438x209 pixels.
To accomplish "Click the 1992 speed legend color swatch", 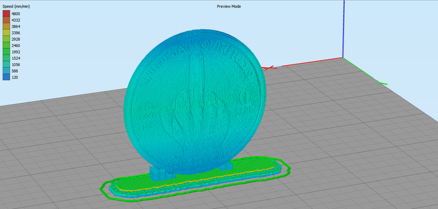I will pyautogui.click(x=6, y=52).
